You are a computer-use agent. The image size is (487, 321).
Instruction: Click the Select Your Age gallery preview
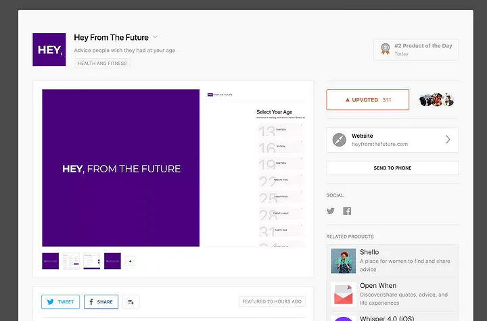[x=256, y=168]
